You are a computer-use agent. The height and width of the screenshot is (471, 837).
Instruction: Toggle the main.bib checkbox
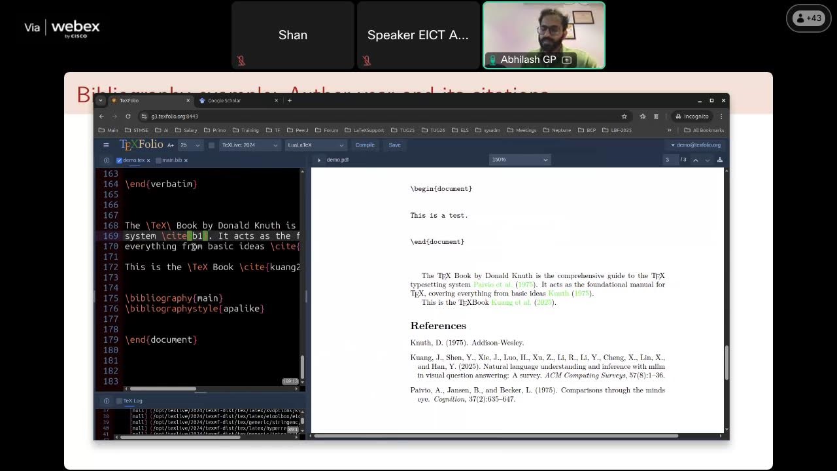158,160
